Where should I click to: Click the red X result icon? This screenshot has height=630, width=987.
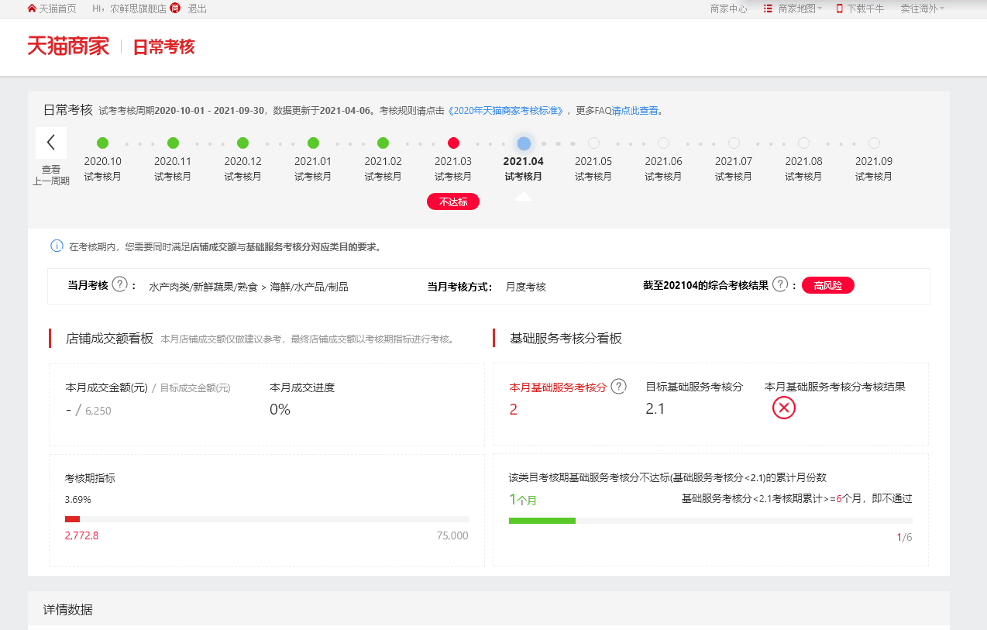coord(784,408)
